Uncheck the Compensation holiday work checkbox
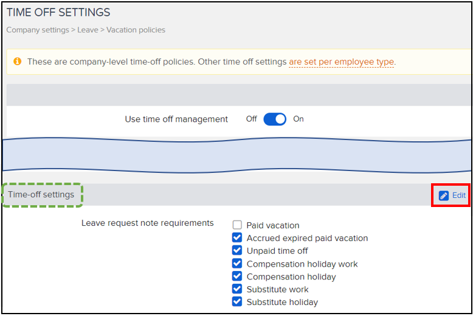Image resolution: width=473 pixels, height=316 pixels. coord(237,264)
